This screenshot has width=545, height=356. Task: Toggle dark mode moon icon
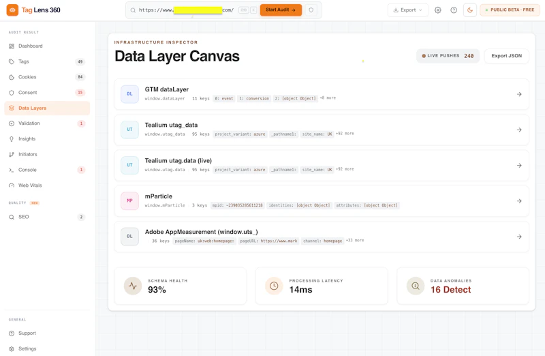470,10
